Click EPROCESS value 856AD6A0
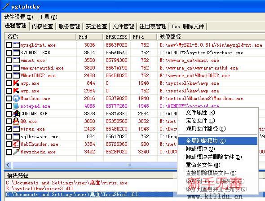The height and width of the screenshot is (201, 265). tap(116, 52)
